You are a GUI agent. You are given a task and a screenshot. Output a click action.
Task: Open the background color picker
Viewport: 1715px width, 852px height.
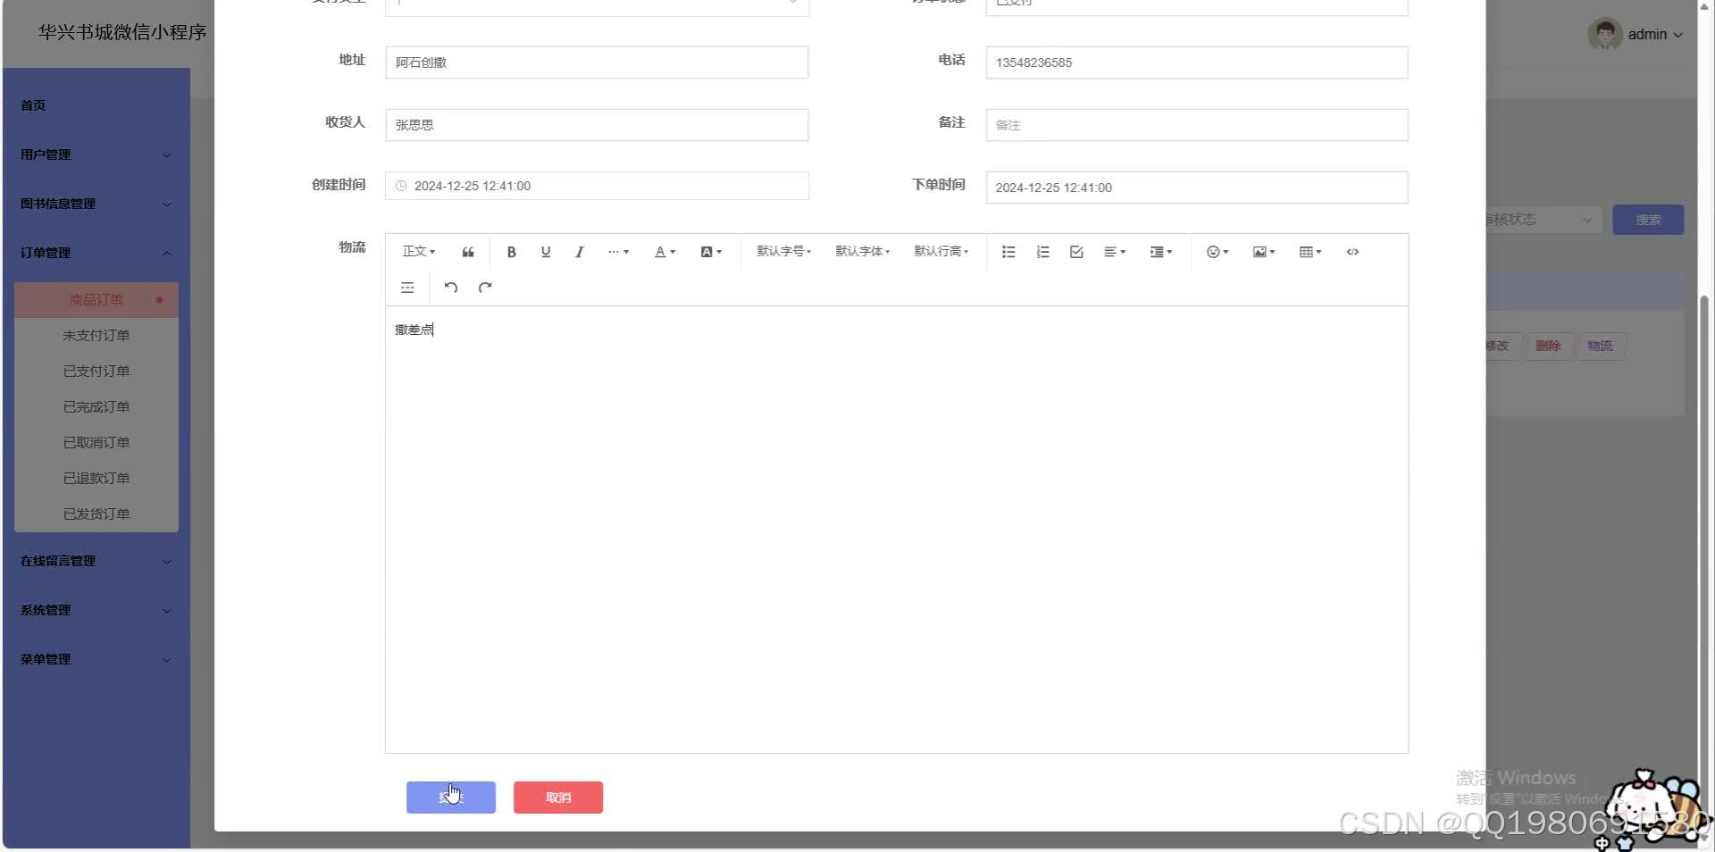[711, 252]
